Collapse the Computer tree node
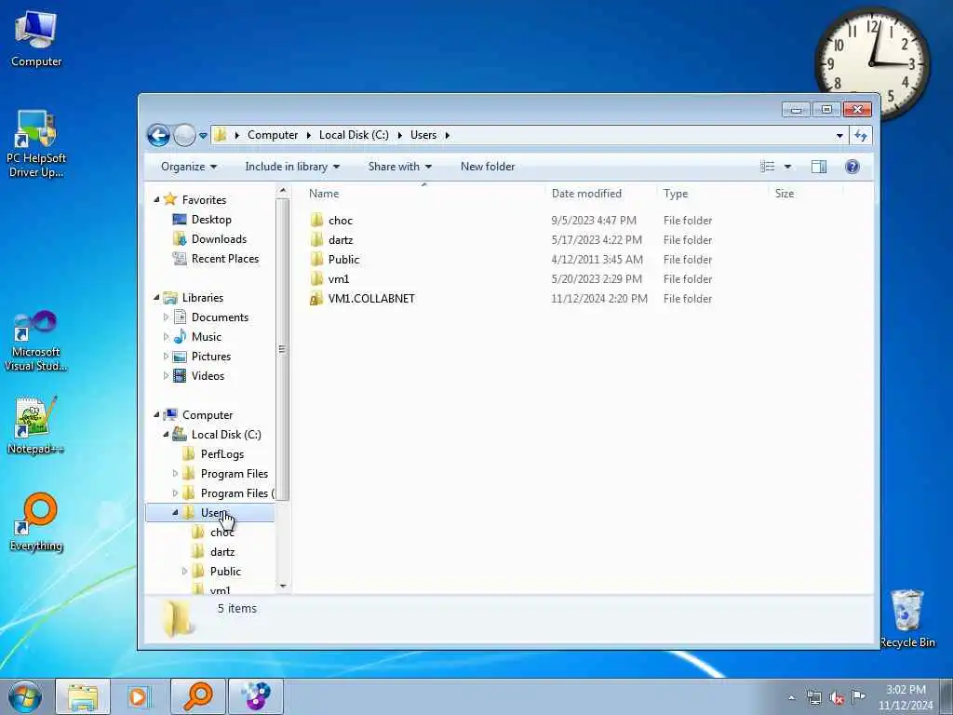This screenshot has height=715, width=953. pos(156,414)
